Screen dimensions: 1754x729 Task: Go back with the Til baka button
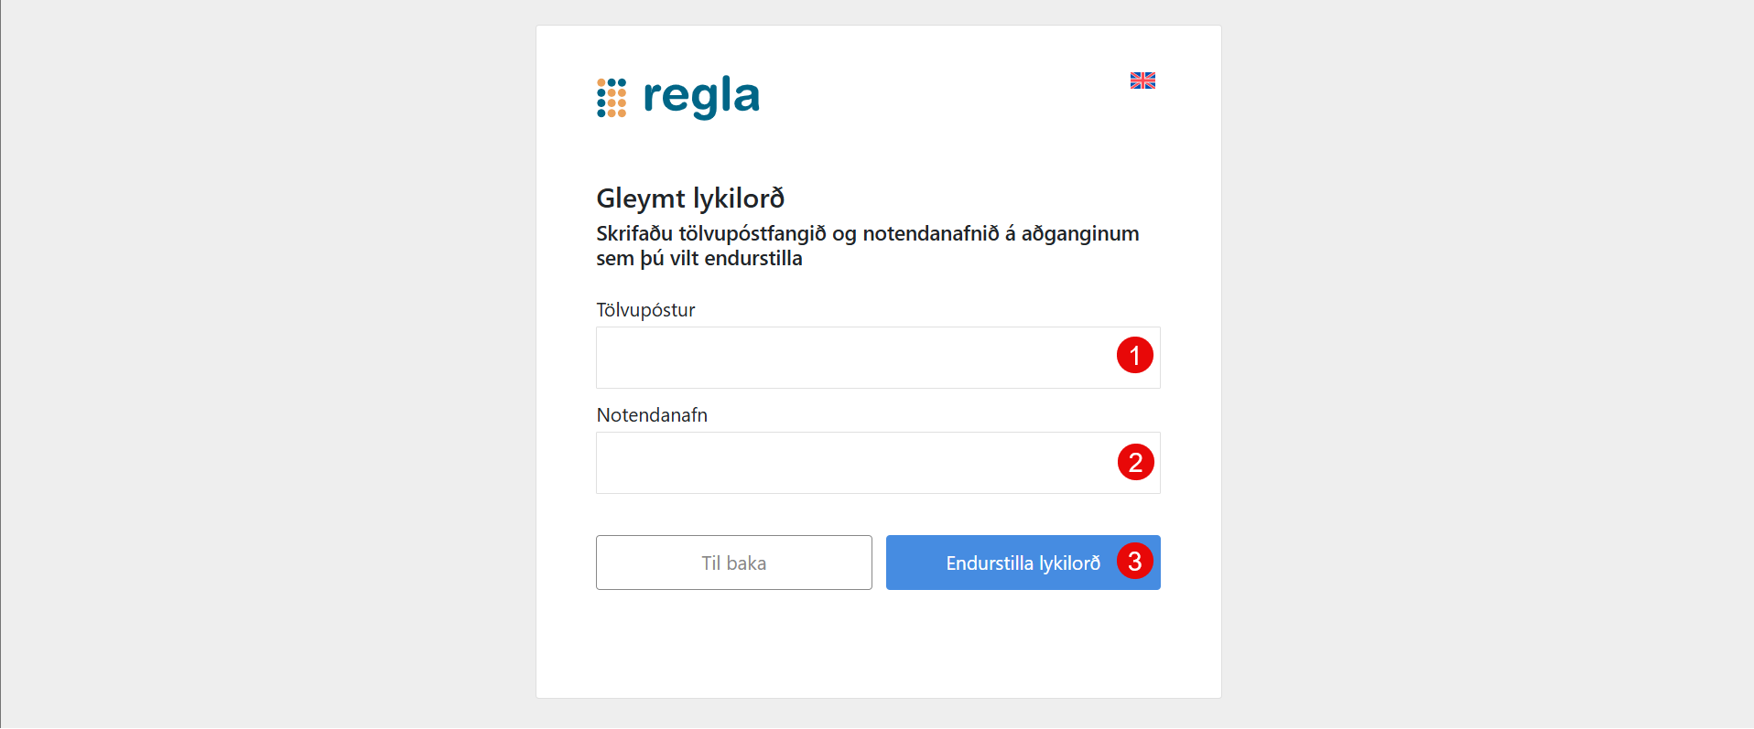pyautogui.click(x=733, y=563)
